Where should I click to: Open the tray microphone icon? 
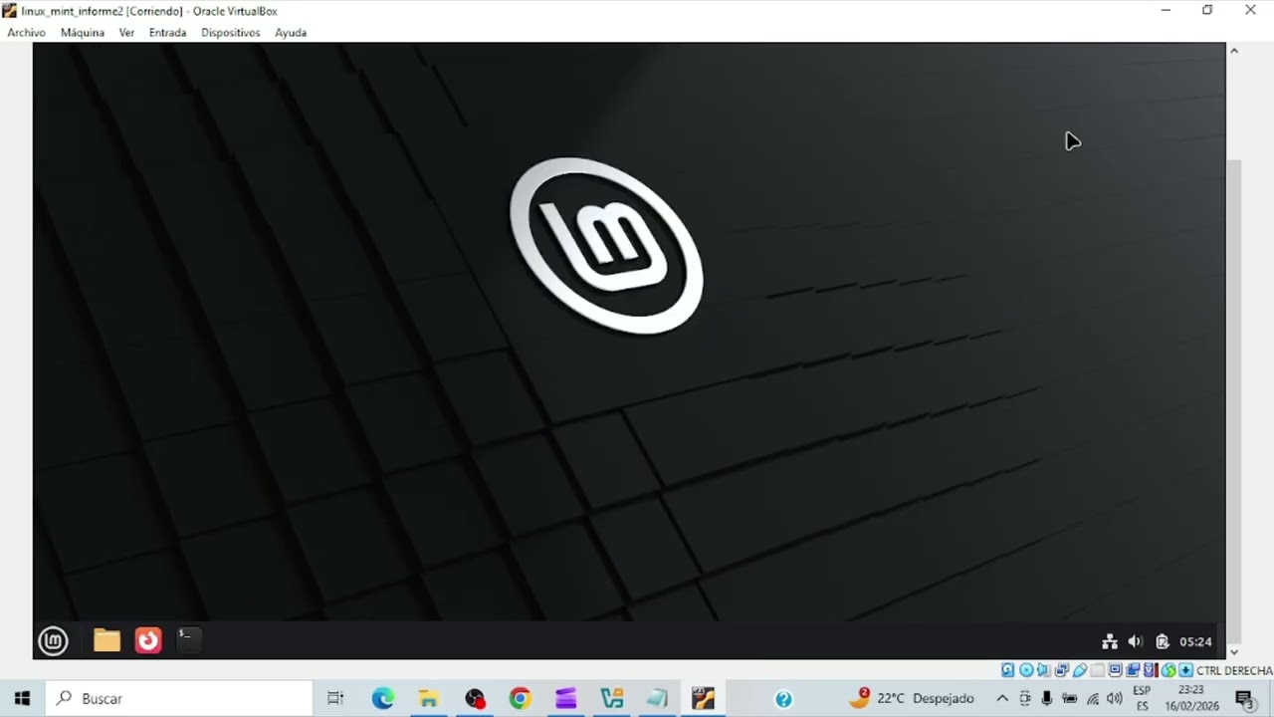(1047, 699)
